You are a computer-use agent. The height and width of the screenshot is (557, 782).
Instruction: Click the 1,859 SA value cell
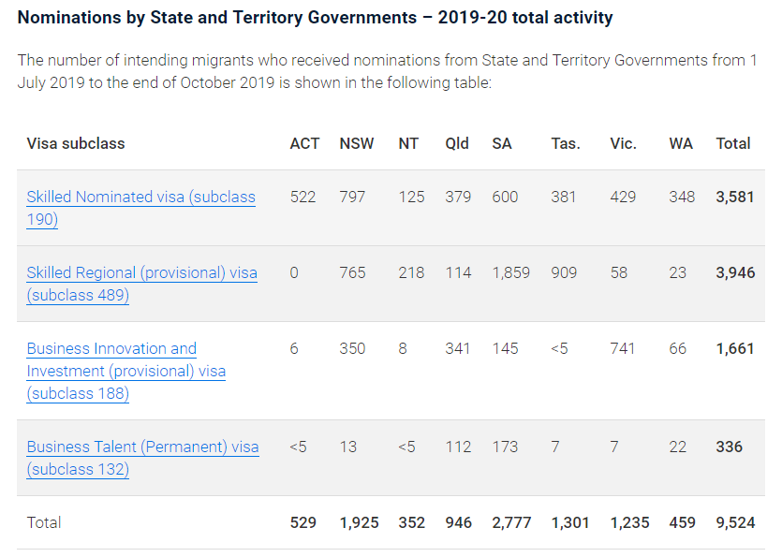(510, 272)
